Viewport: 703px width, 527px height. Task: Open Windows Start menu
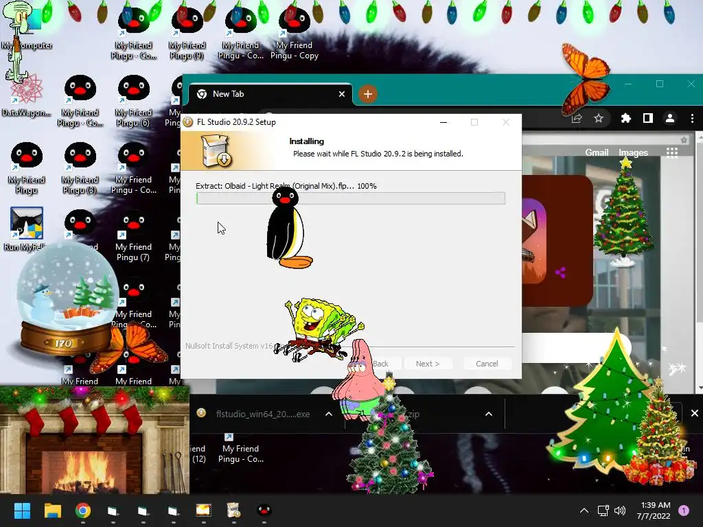[x=22, y=511]
